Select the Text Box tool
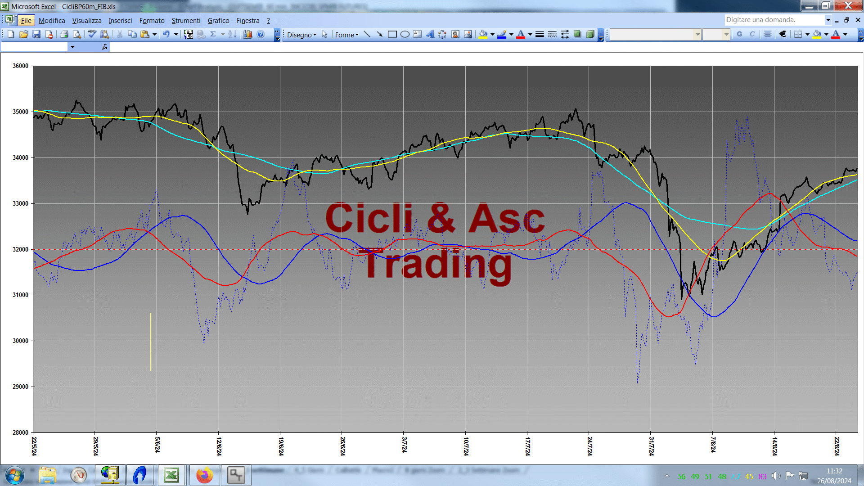This screenshot has width=864, height=486. tap(417, 34)
